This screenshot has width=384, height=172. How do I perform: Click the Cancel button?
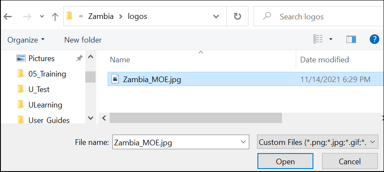tap(350, 161)
